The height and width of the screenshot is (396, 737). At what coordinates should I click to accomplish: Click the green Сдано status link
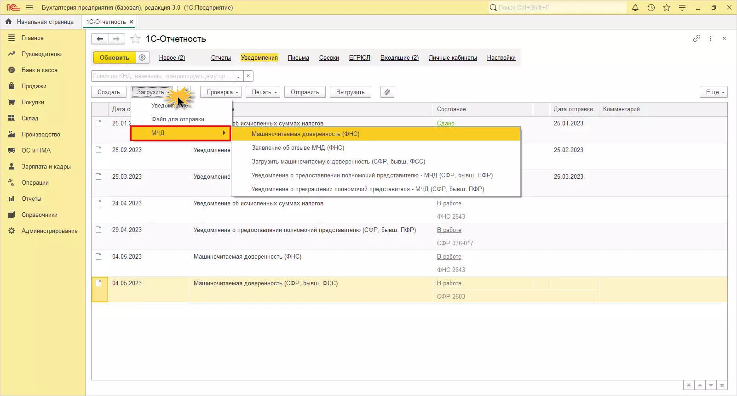pyautogui.click(x=446, y=124)
